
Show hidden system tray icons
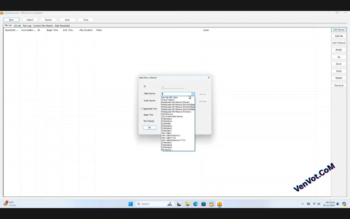pyautogui.click(x=302, y=204)
